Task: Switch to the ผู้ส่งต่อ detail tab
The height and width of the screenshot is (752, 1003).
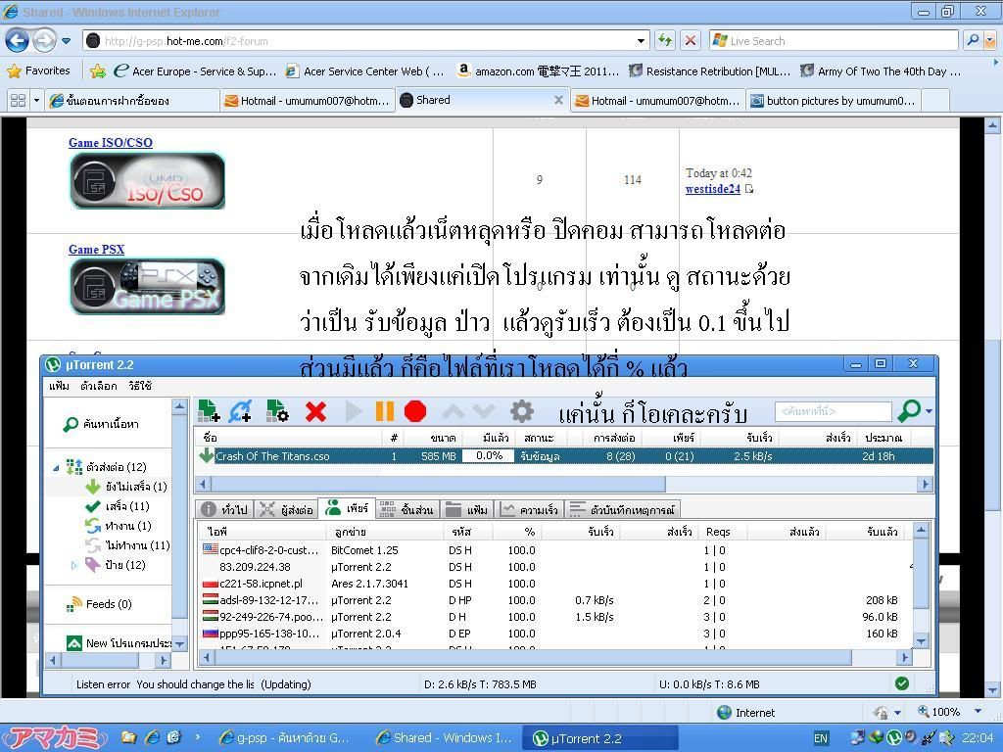Action: [287, 509]
